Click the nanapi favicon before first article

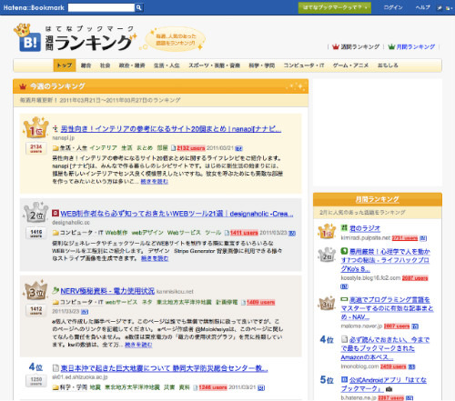tap(56, 129)
